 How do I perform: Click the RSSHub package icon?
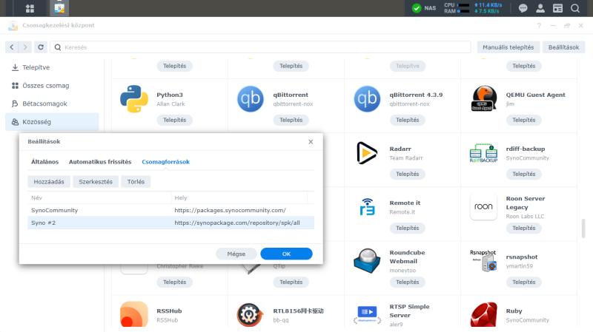pos(134,314)
